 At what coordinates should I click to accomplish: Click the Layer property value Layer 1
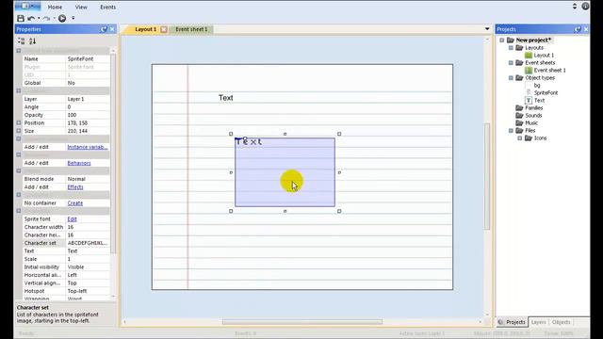click(x=88, y=99)
